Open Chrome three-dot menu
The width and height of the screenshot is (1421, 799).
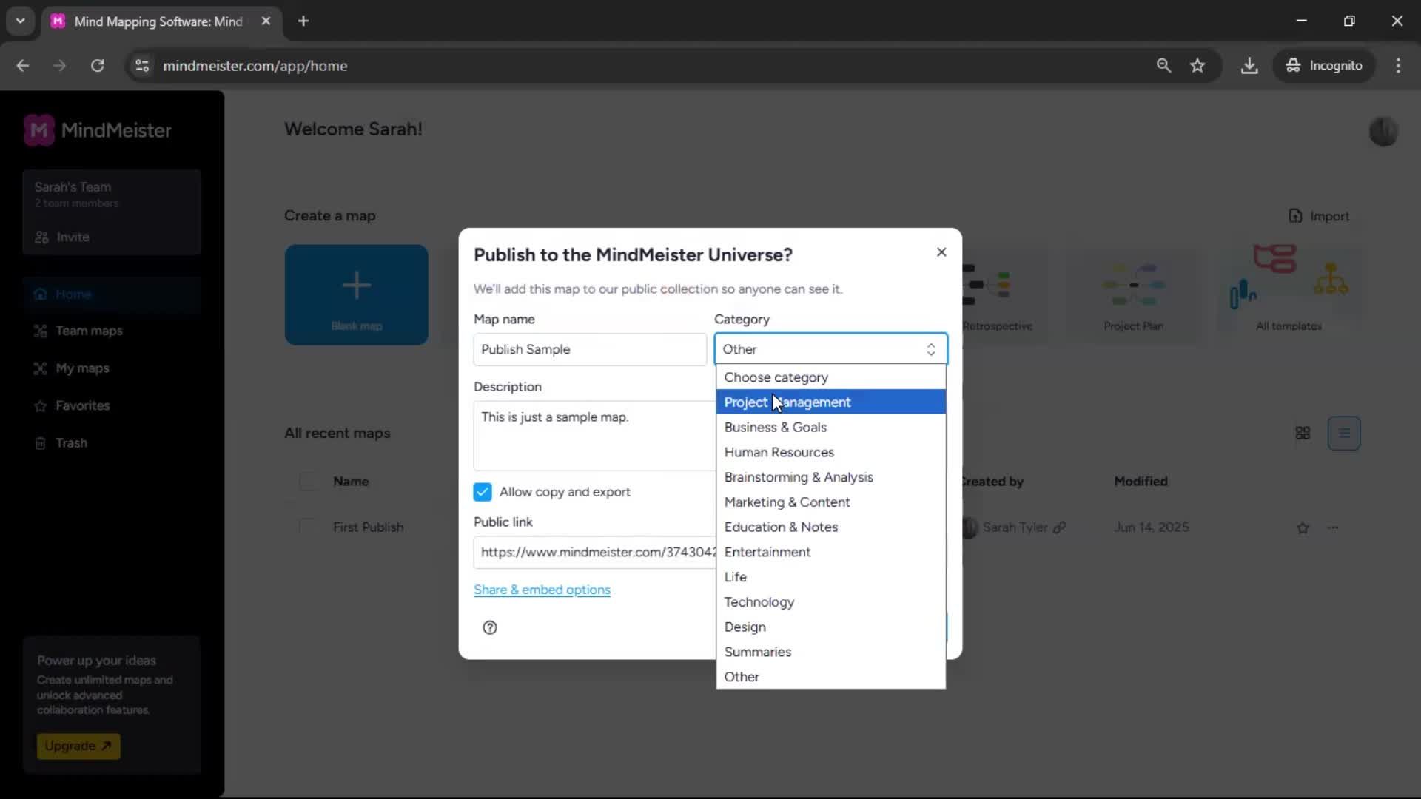[1398, 66]
